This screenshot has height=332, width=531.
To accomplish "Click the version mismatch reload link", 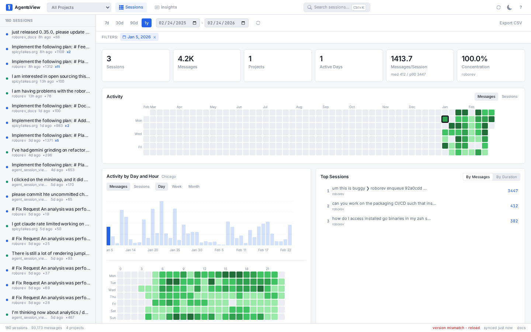I will click(x=456, y=328).
